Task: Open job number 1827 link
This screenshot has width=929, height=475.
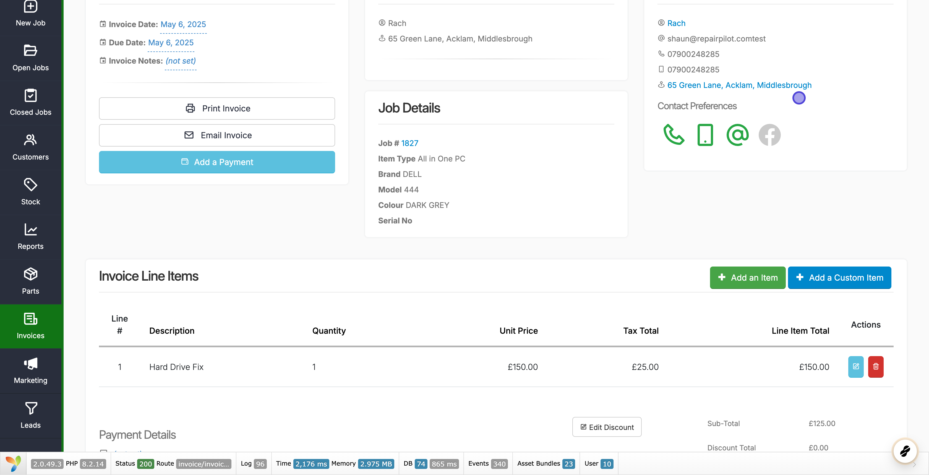Action: pos(410,143)
